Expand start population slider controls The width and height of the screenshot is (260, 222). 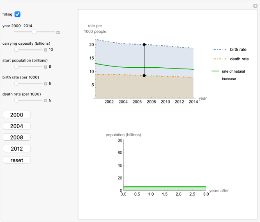pyautogui.click(x=46, y=66)
